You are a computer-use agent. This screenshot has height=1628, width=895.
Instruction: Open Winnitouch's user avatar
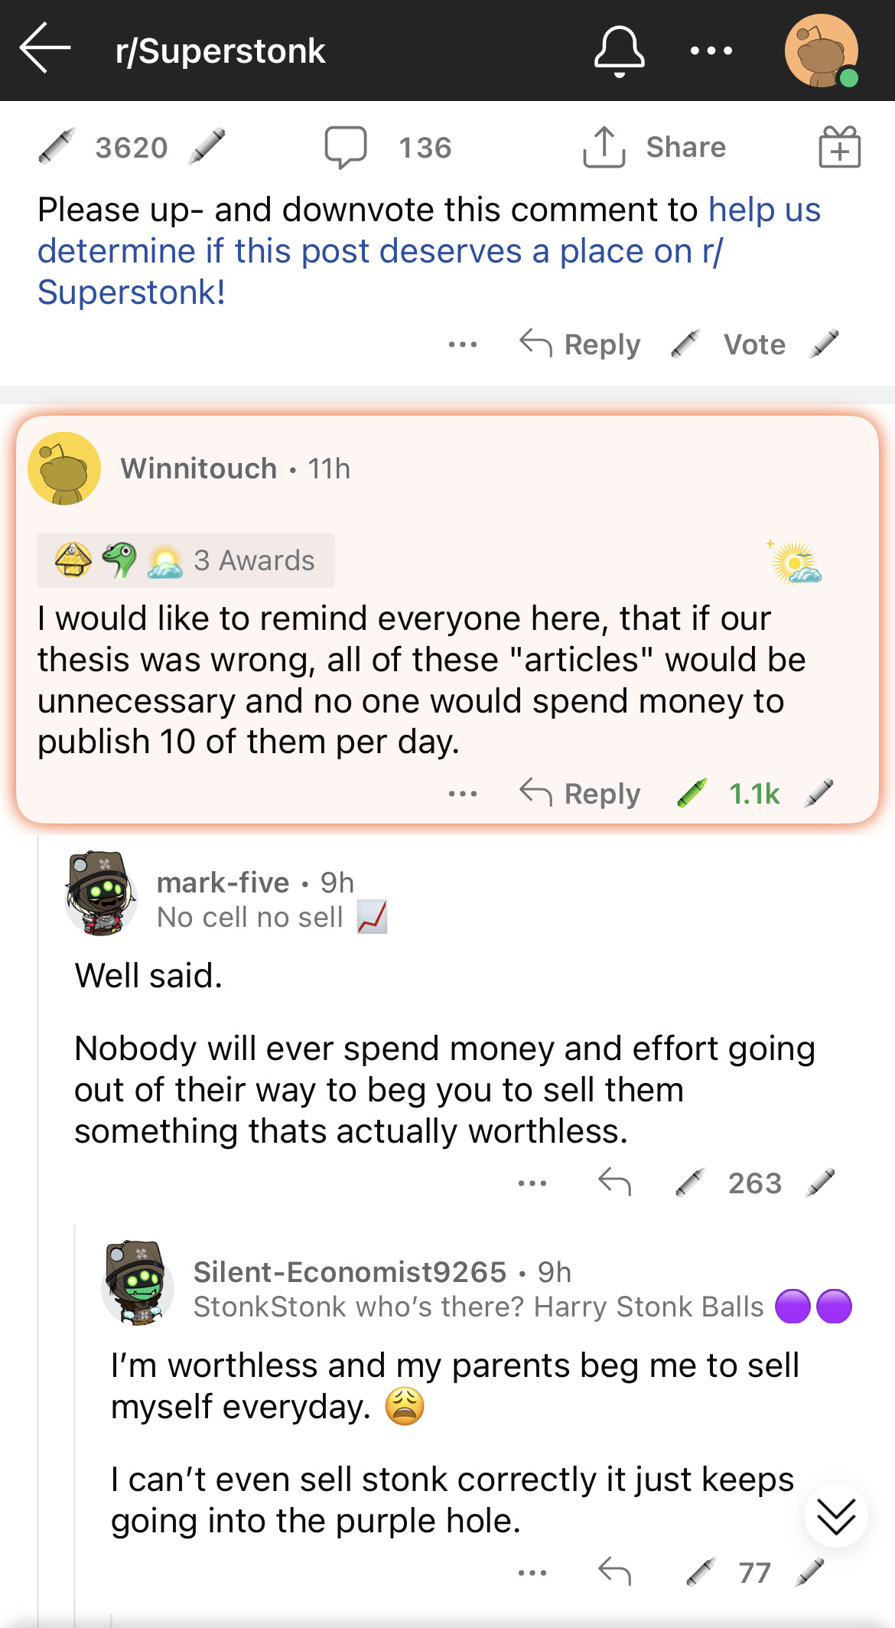[64, 468]
